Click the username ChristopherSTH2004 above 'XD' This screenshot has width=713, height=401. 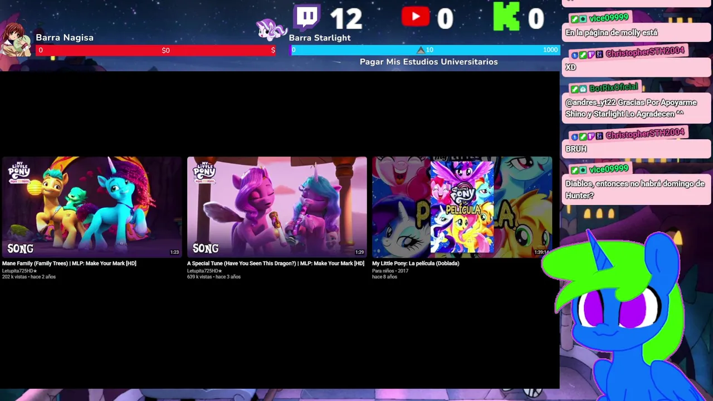(x=644, y=52)
